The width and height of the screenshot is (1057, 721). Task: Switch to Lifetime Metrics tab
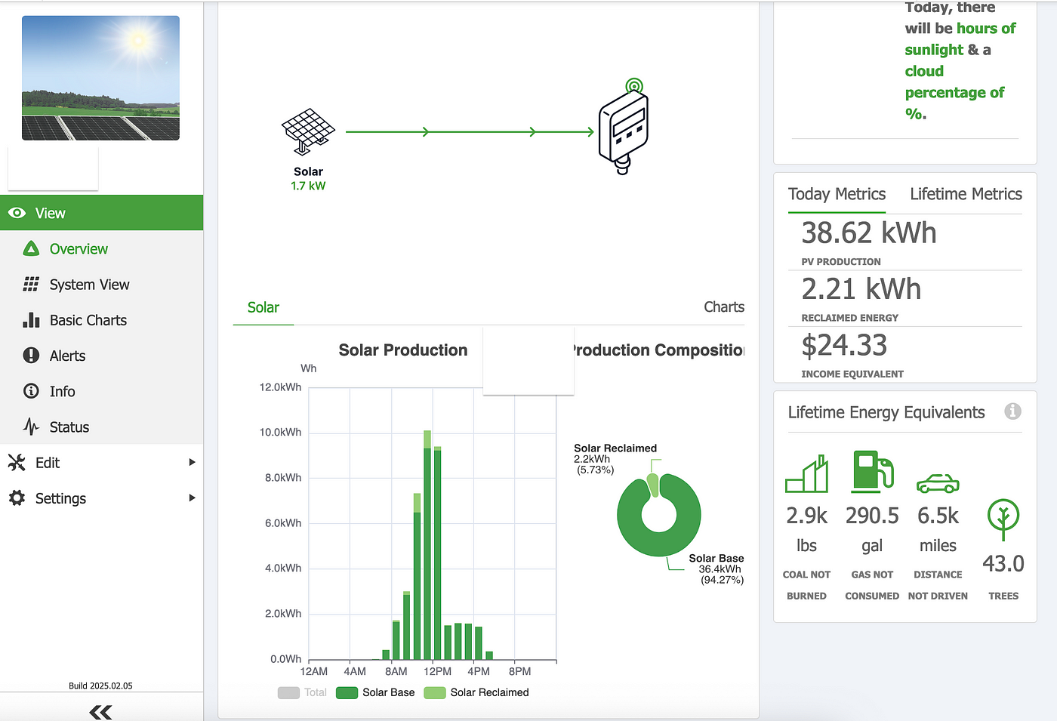pyautogui.click(x=966, y=194)
